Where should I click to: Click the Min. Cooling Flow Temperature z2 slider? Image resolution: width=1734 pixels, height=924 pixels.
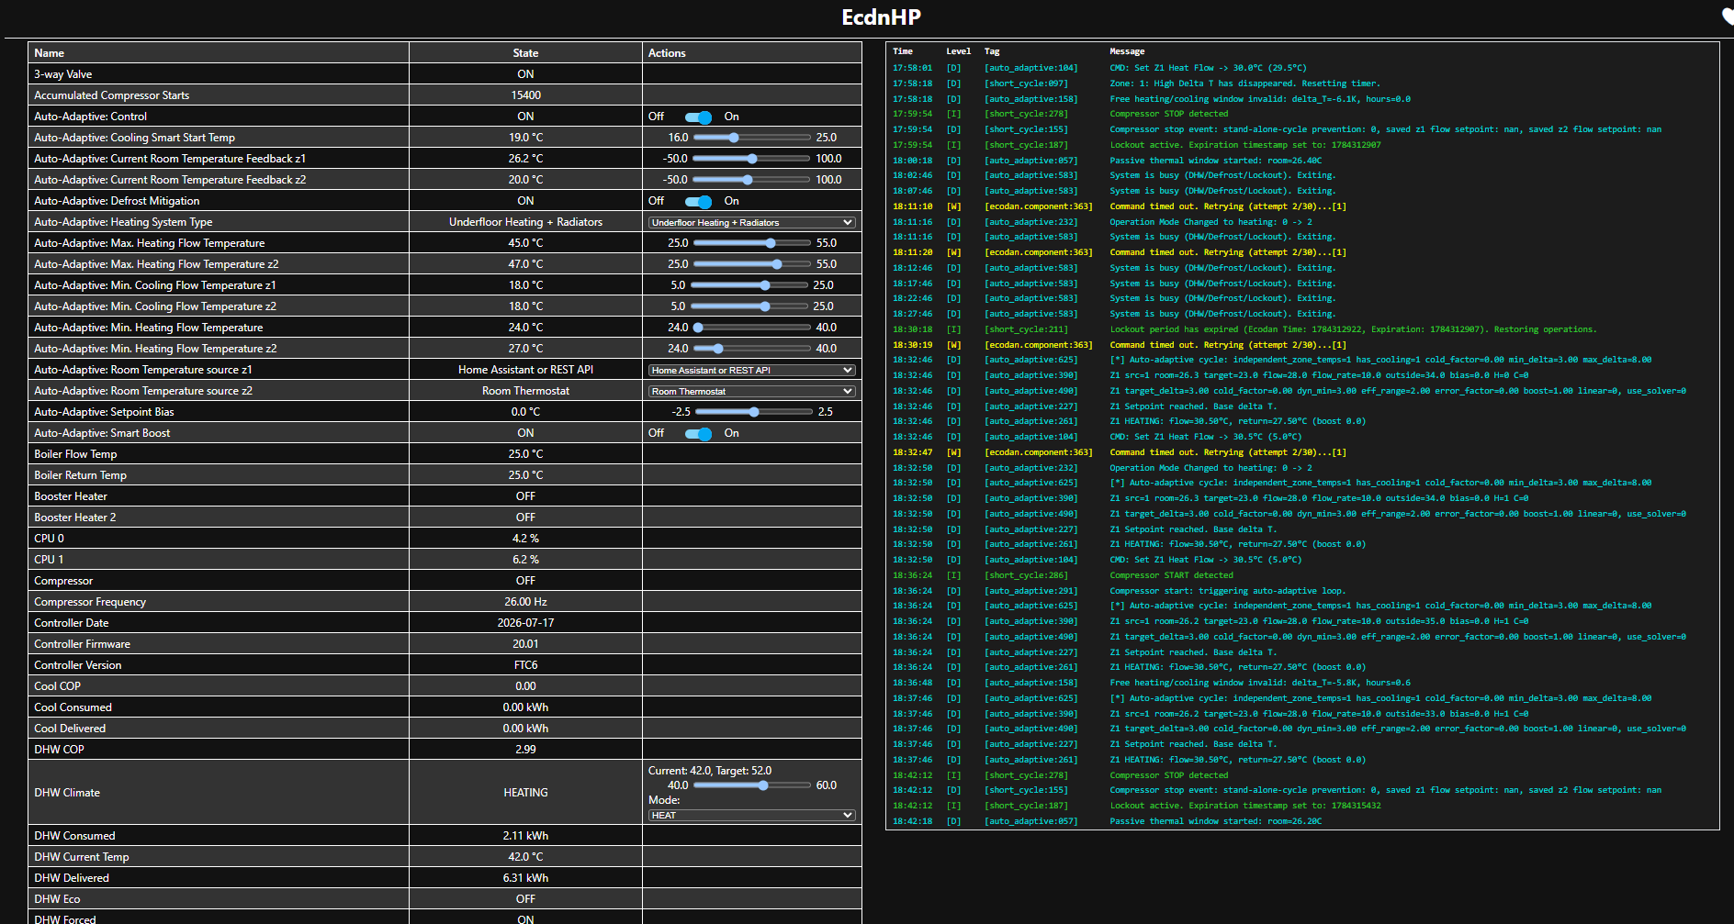point(749,306)
